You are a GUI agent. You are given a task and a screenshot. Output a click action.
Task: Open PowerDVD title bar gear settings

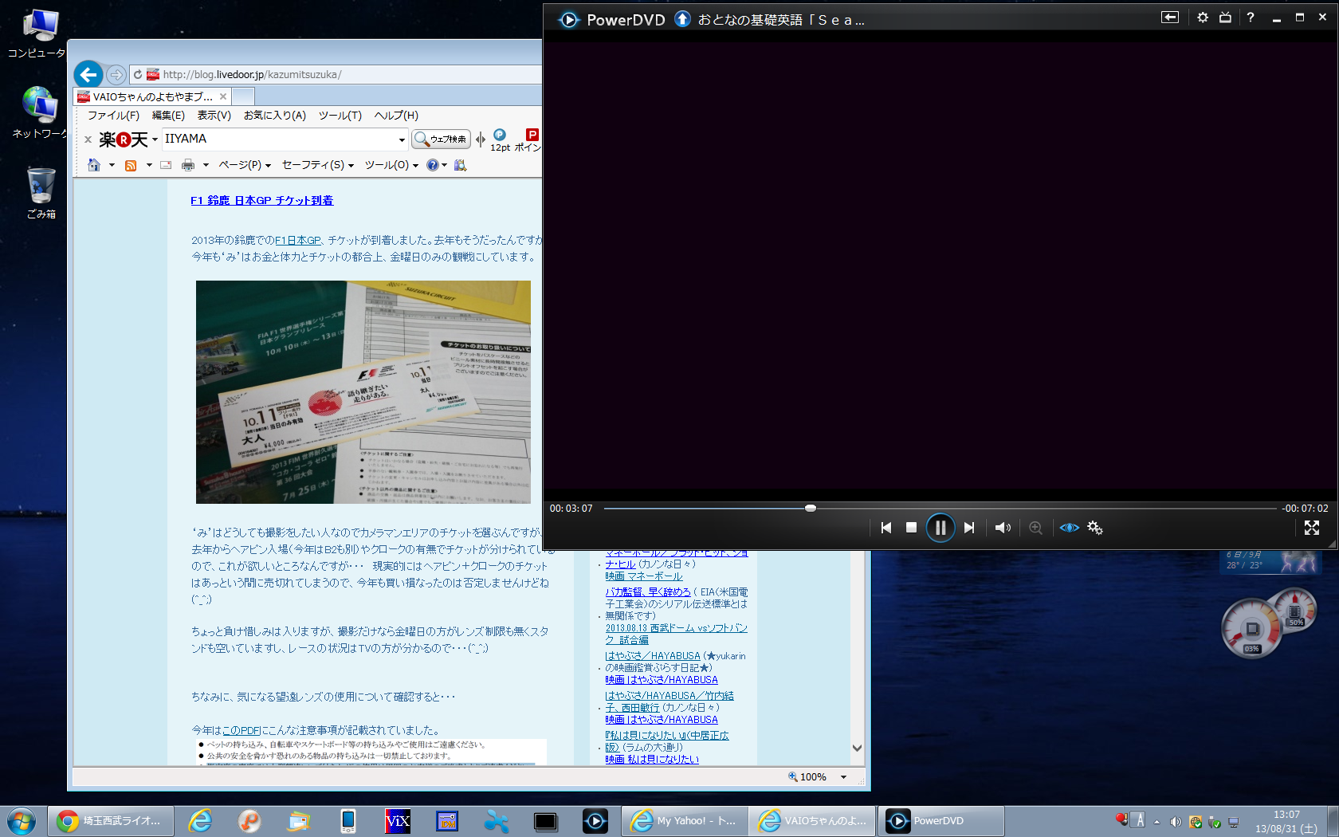pyautogui.click(x=1203, y=18)
